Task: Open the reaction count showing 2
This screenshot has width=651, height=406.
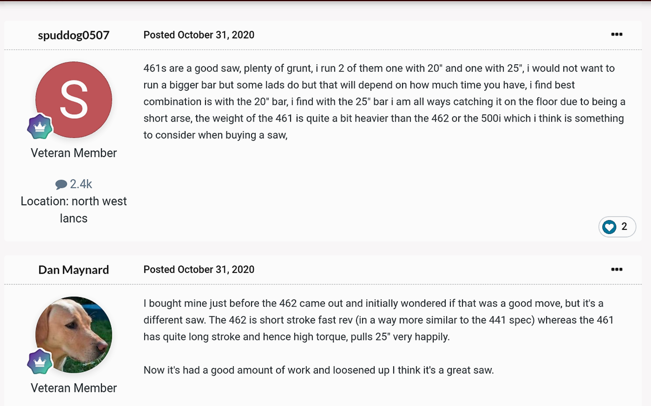Action: point(624,226)
